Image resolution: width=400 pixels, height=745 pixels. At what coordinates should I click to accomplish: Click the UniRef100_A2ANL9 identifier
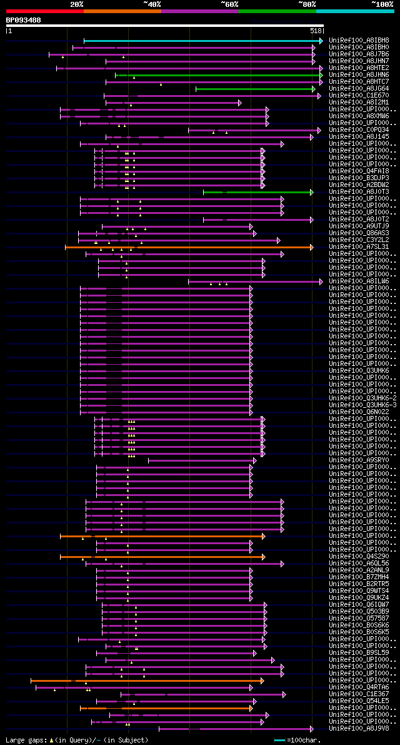359,570
